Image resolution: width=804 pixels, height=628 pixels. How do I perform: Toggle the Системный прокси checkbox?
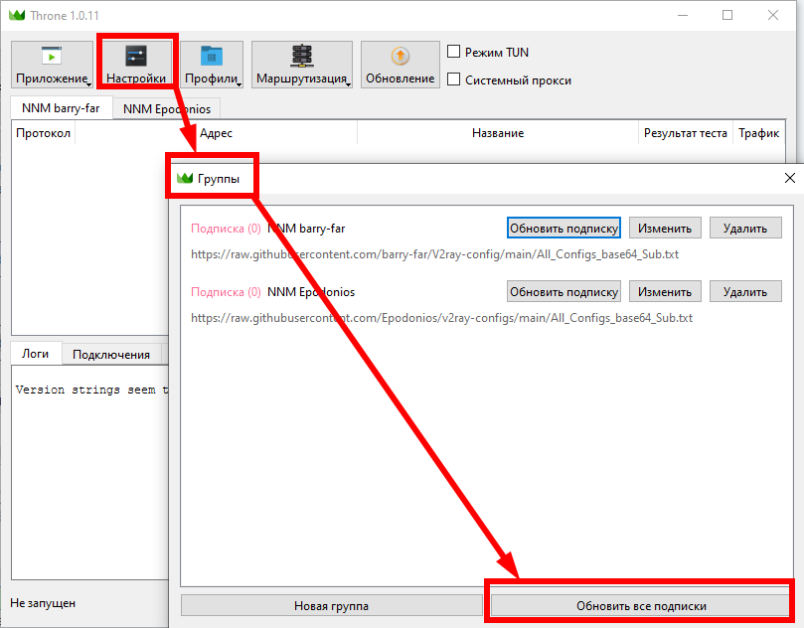454,80
